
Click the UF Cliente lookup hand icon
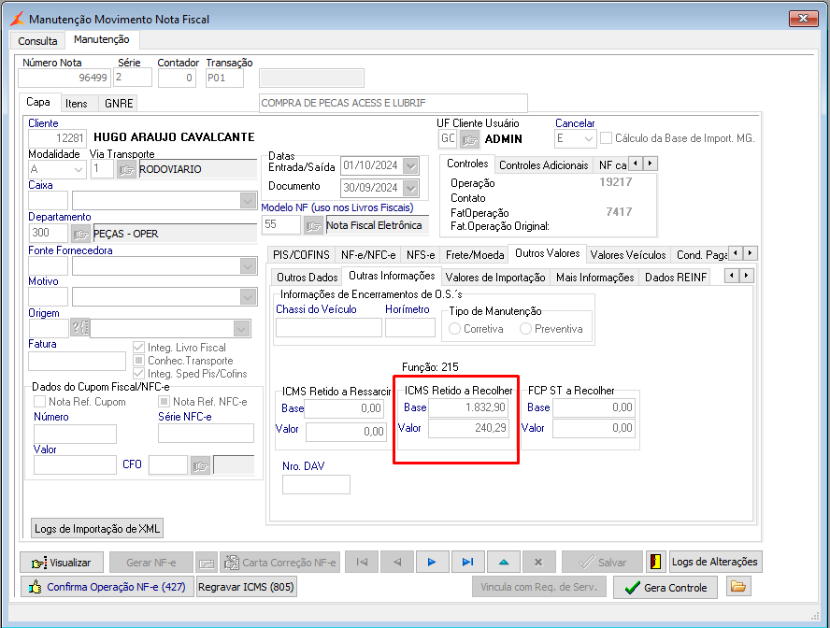(469, 139)
